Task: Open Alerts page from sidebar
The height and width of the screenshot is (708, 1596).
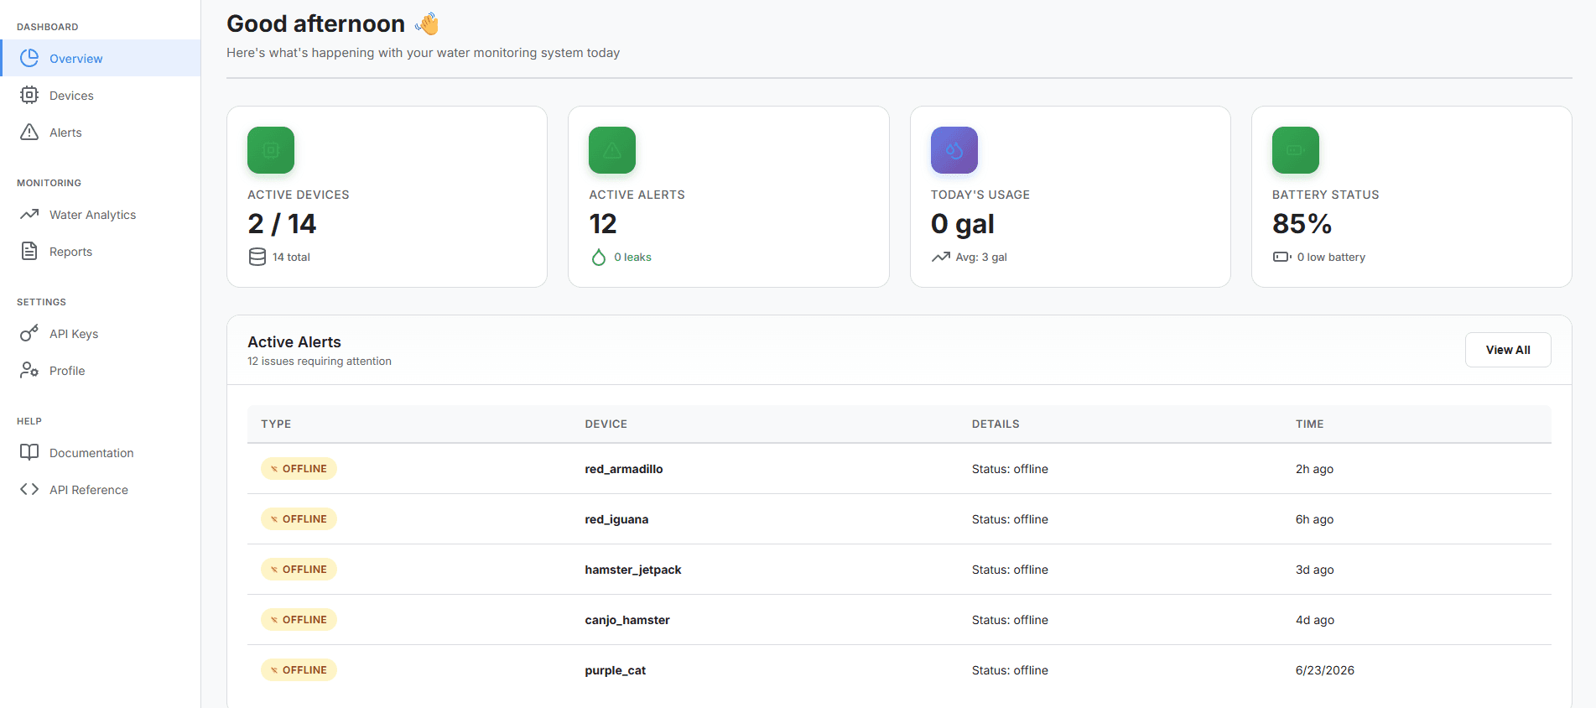Action: (101, 132)
